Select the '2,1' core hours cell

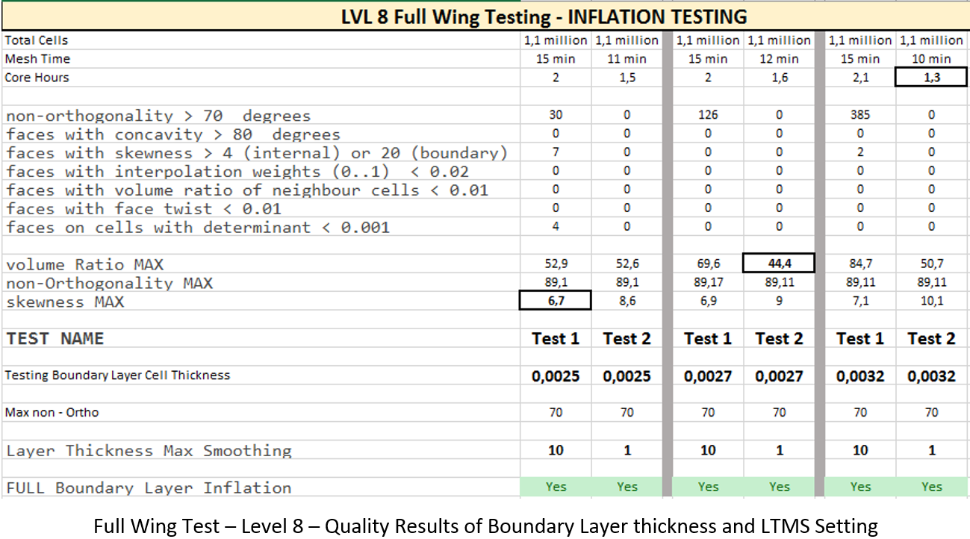click(x=860, y=78)
